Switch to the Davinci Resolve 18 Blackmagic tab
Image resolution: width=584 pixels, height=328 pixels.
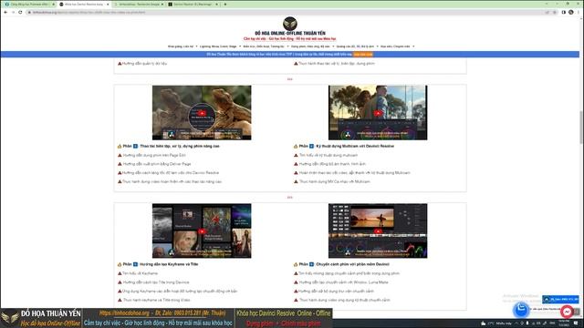[193, 4]
